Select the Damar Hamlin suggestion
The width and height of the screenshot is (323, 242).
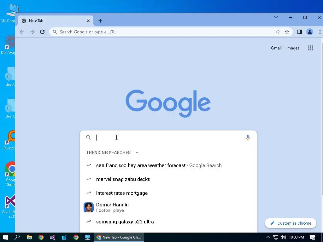[x=168, y=207]
